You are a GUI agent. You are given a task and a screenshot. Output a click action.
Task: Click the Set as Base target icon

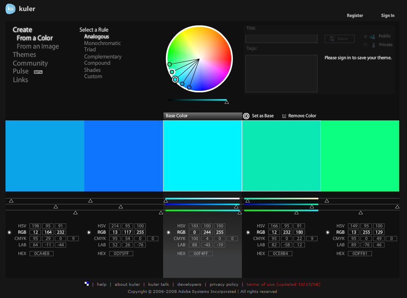tap(246, 116)
